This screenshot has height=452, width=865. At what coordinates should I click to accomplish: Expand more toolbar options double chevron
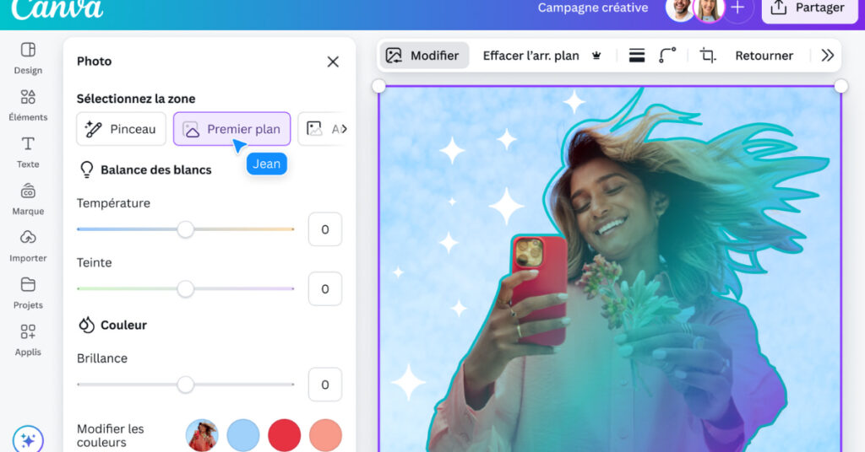click(x=827, y=56)
